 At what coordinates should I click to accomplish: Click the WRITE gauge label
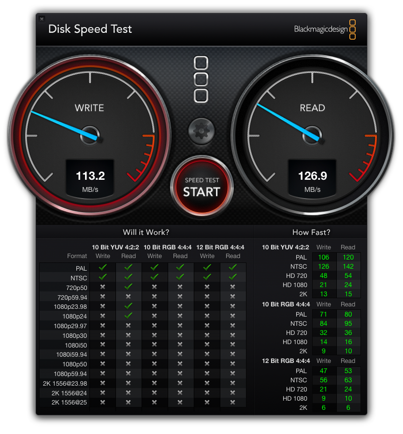(x=89, y=108)
